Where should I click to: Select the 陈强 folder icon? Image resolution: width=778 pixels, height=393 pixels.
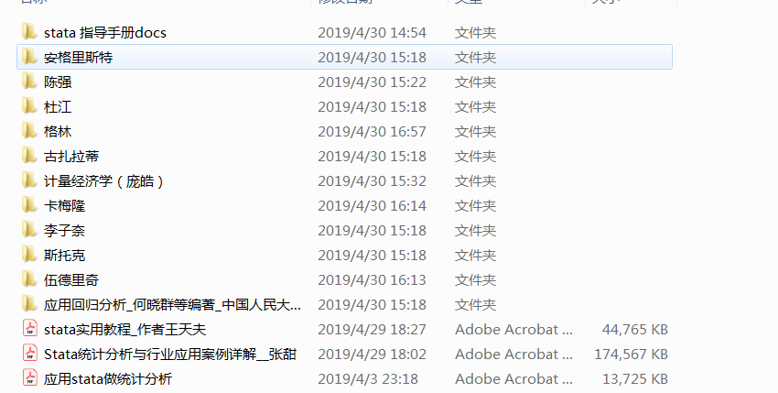29,82
